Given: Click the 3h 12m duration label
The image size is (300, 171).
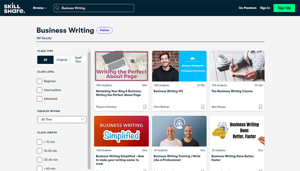Looking at the screenshot, I should 259,85.
